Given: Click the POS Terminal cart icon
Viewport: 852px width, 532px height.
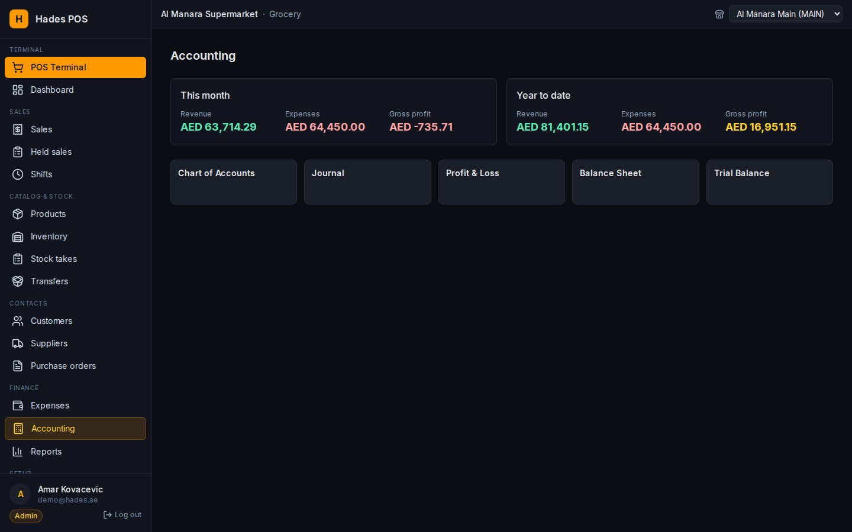Looking at the screenshot, I should pos(18,67).
